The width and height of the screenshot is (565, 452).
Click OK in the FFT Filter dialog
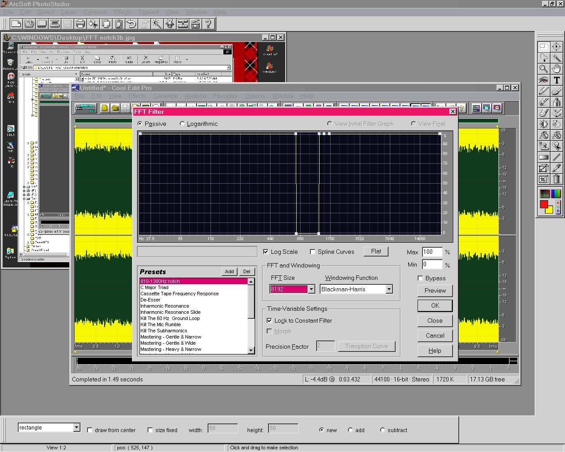click(x=435, y=305)
